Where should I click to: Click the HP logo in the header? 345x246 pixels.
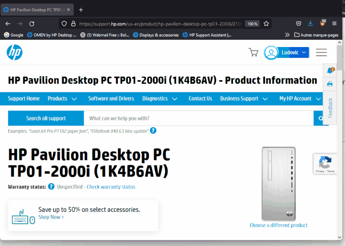[15, 52]
